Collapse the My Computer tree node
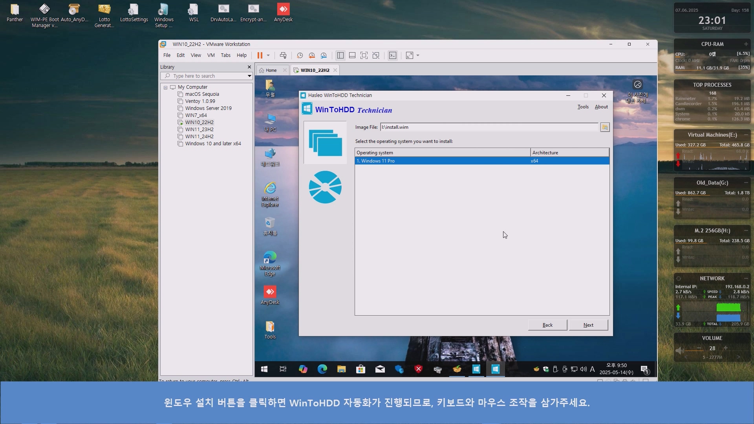This screenshot has width=754, height=424. (166, 87)
